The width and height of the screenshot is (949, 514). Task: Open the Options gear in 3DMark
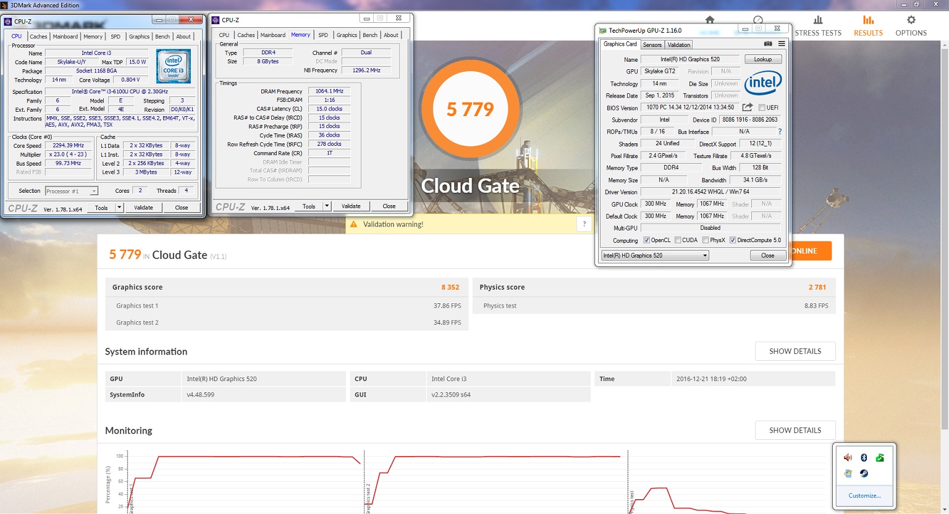pyautogui.click(x=911, y=26)
